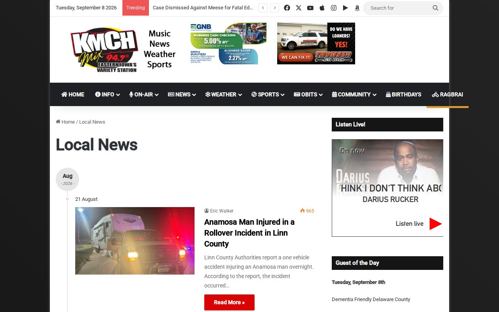
Task: Expand the INFO menu dropdown
Action: [107, 94]
